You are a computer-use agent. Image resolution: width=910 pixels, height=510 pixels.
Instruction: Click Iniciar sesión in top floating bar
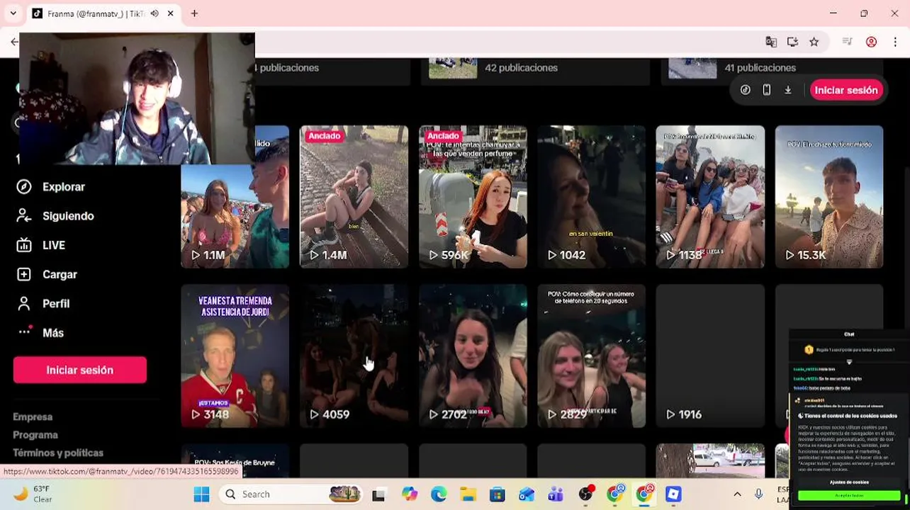click(x=846, y=90)
